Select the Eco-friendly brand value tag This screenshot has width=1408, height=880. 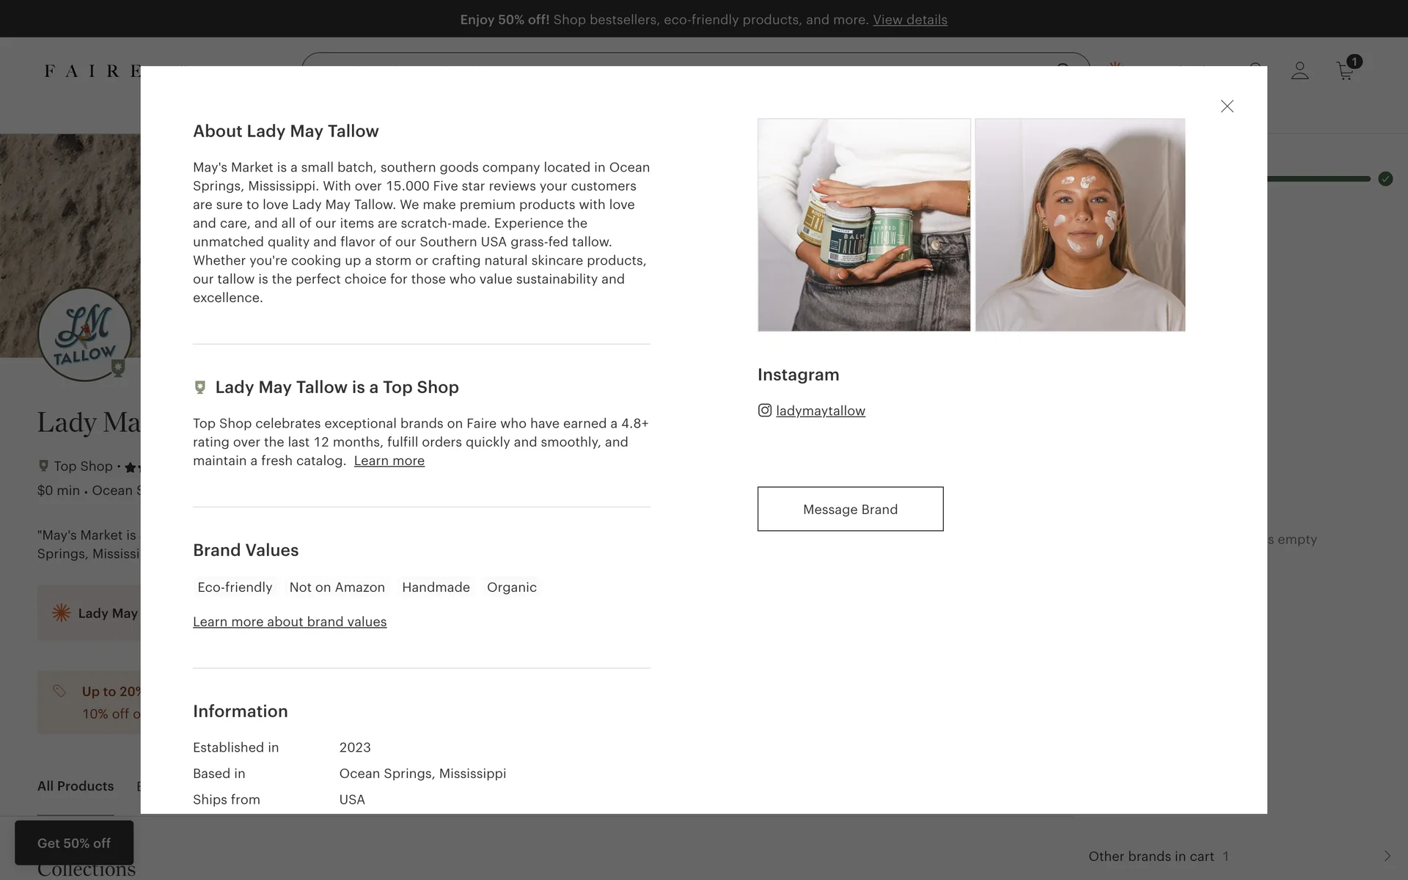tap(235, 587)
